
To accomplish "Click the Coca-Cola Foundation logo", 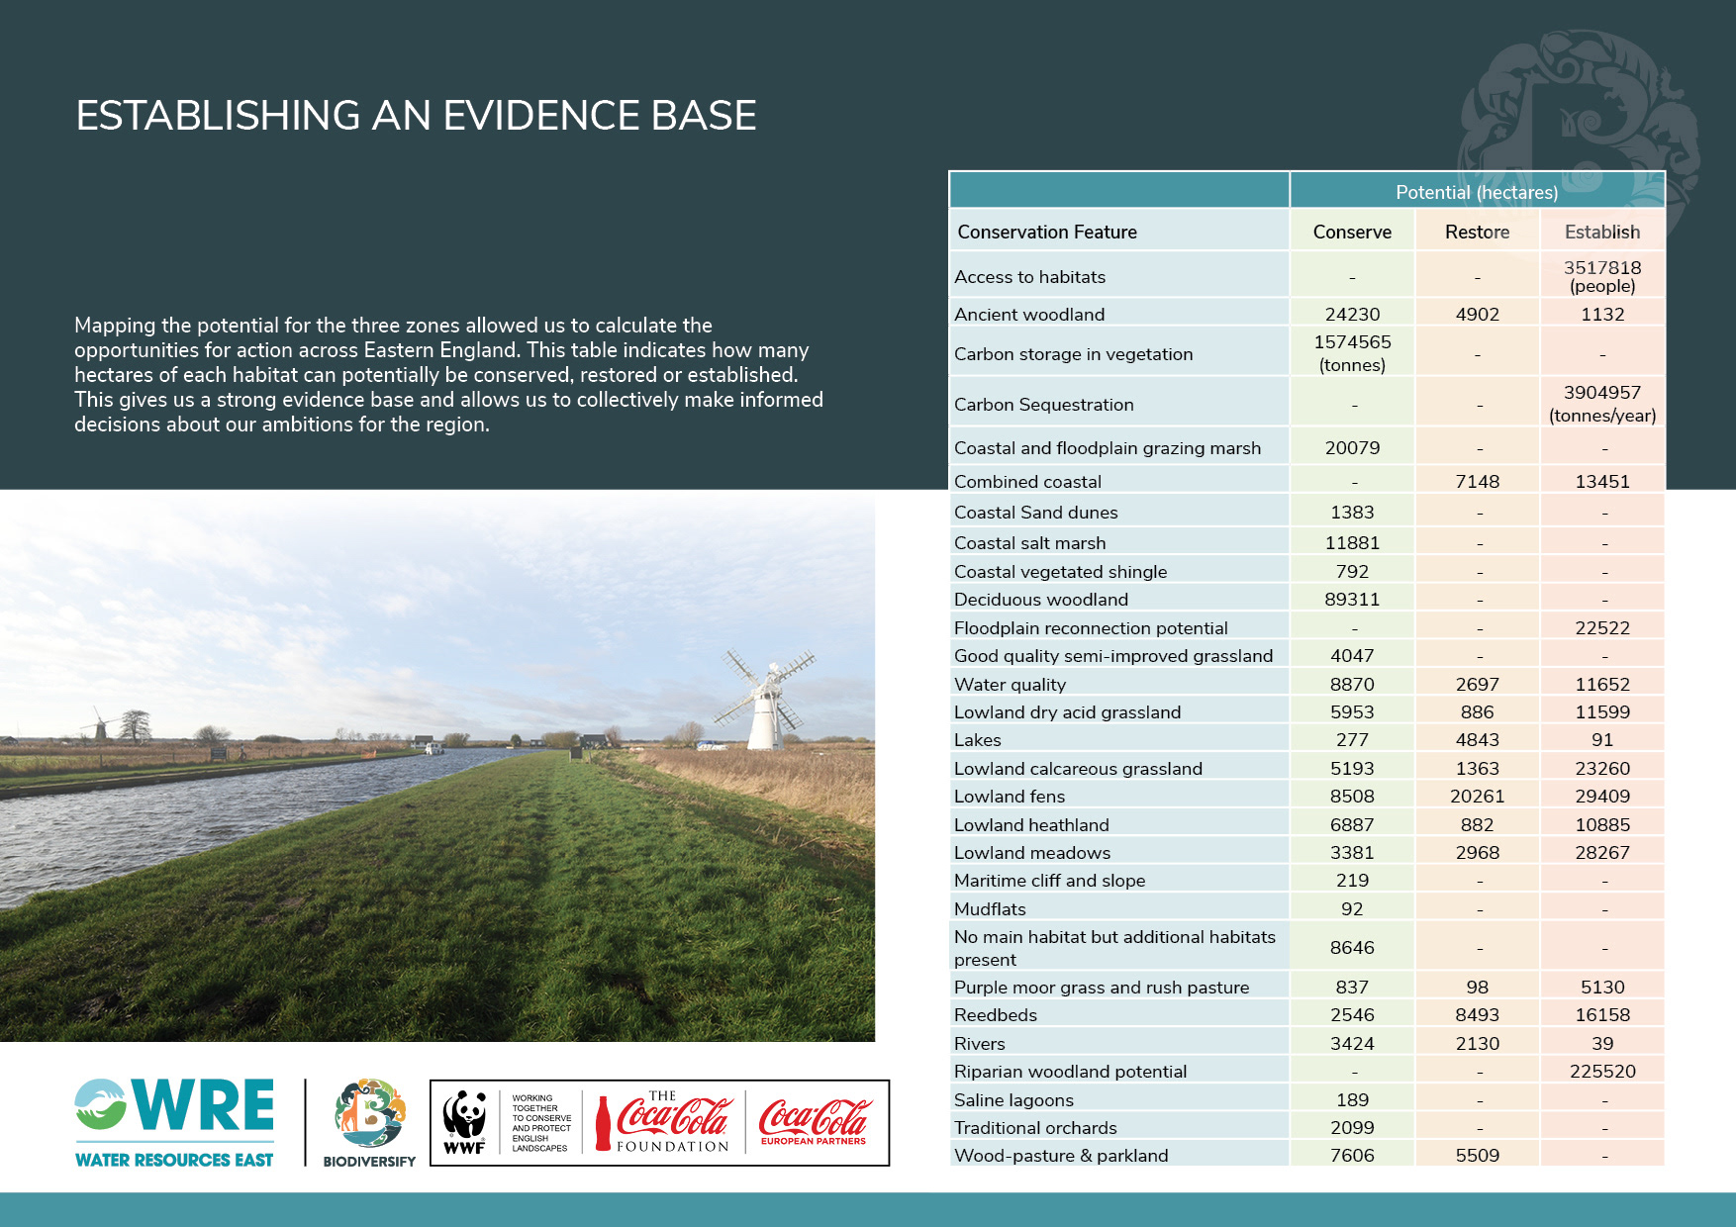I will [663, 1122].
